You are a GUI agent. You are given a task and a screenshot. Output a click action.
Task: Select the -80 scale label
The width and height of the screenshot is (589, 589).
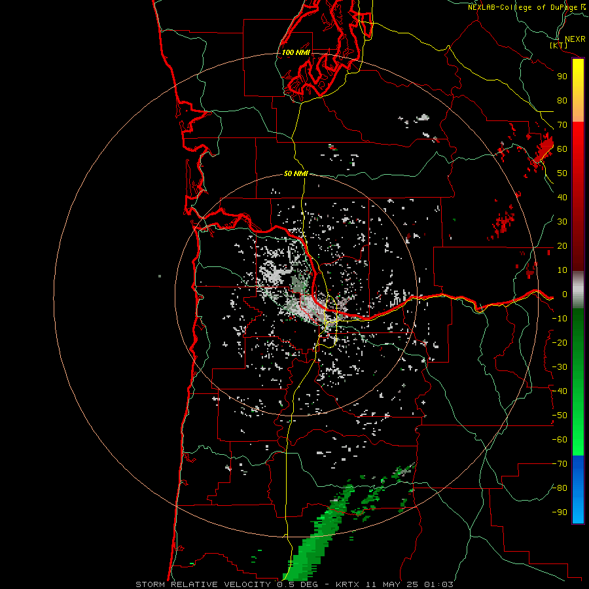(x=560, y=488)
